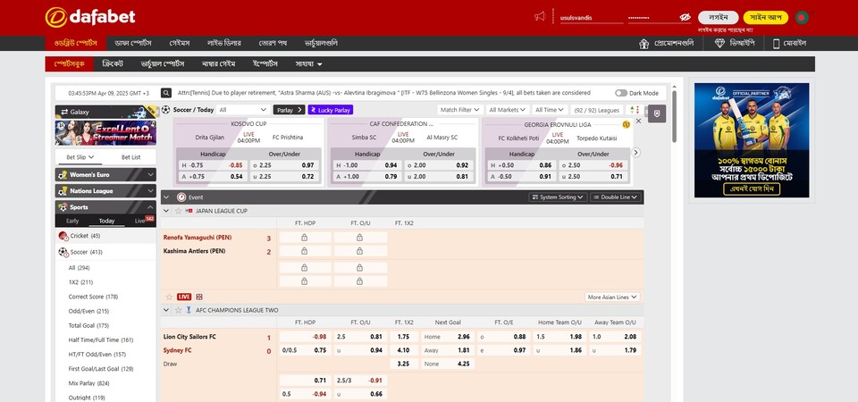Open the System Sorting dropdown
This screenshot has width=858, height=402.
pos(559,197)
